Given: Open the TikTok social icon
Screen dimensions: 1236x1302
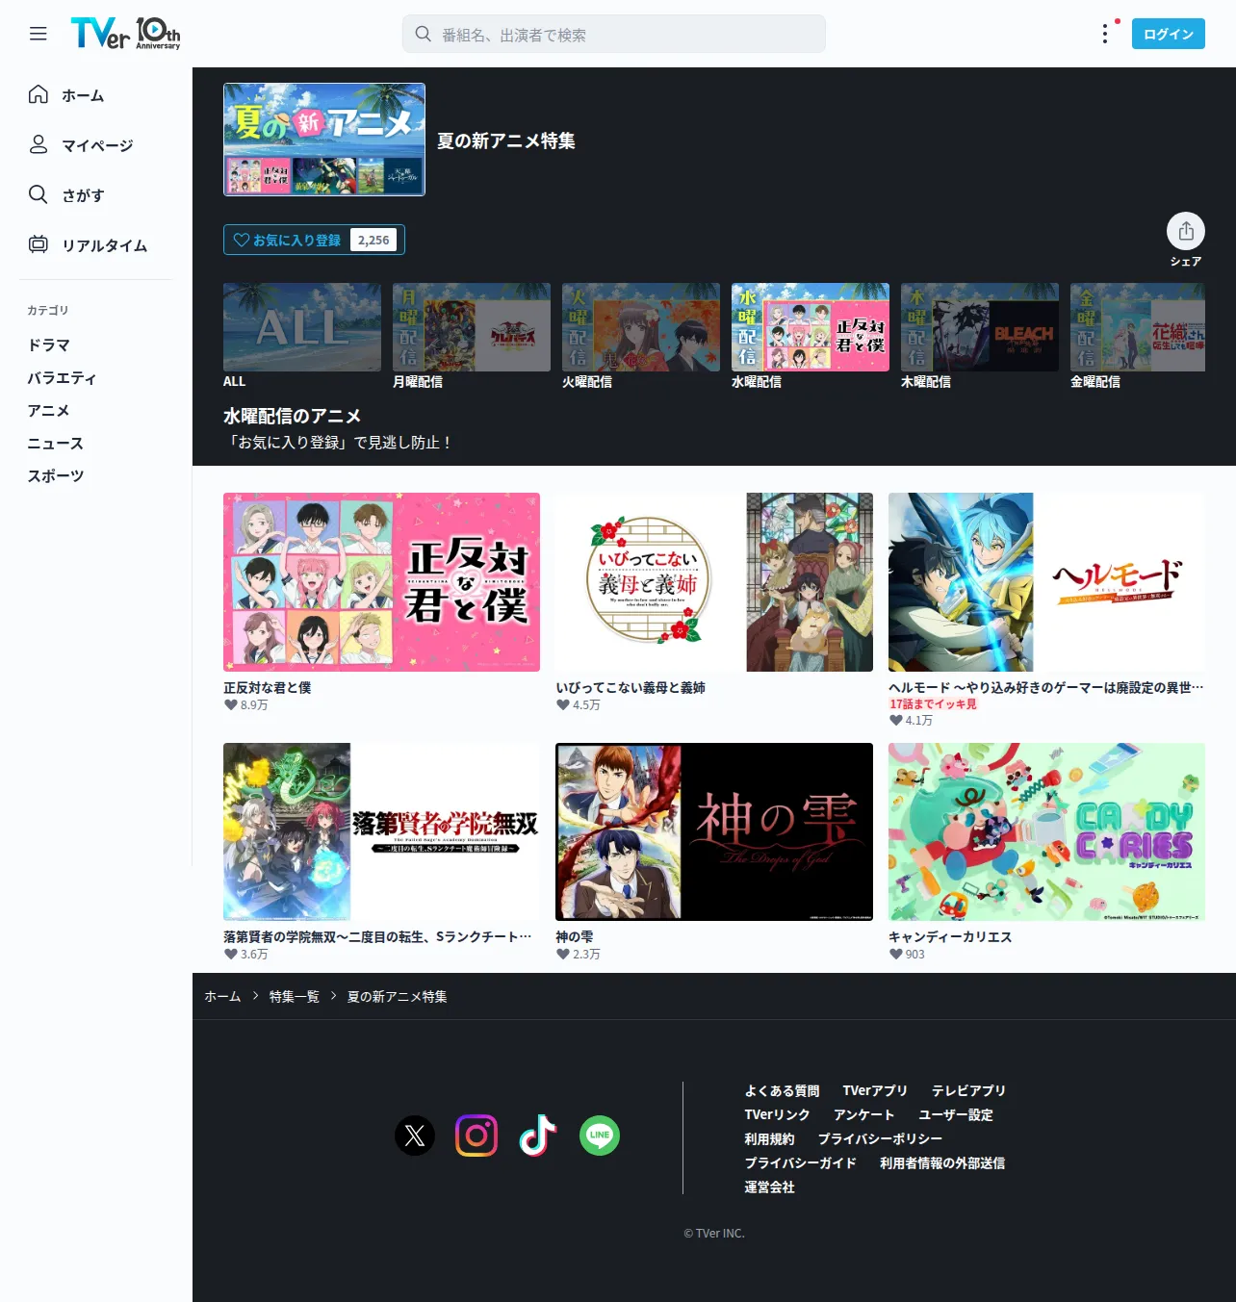Looking at the screenshot, I should [538, 1136].
